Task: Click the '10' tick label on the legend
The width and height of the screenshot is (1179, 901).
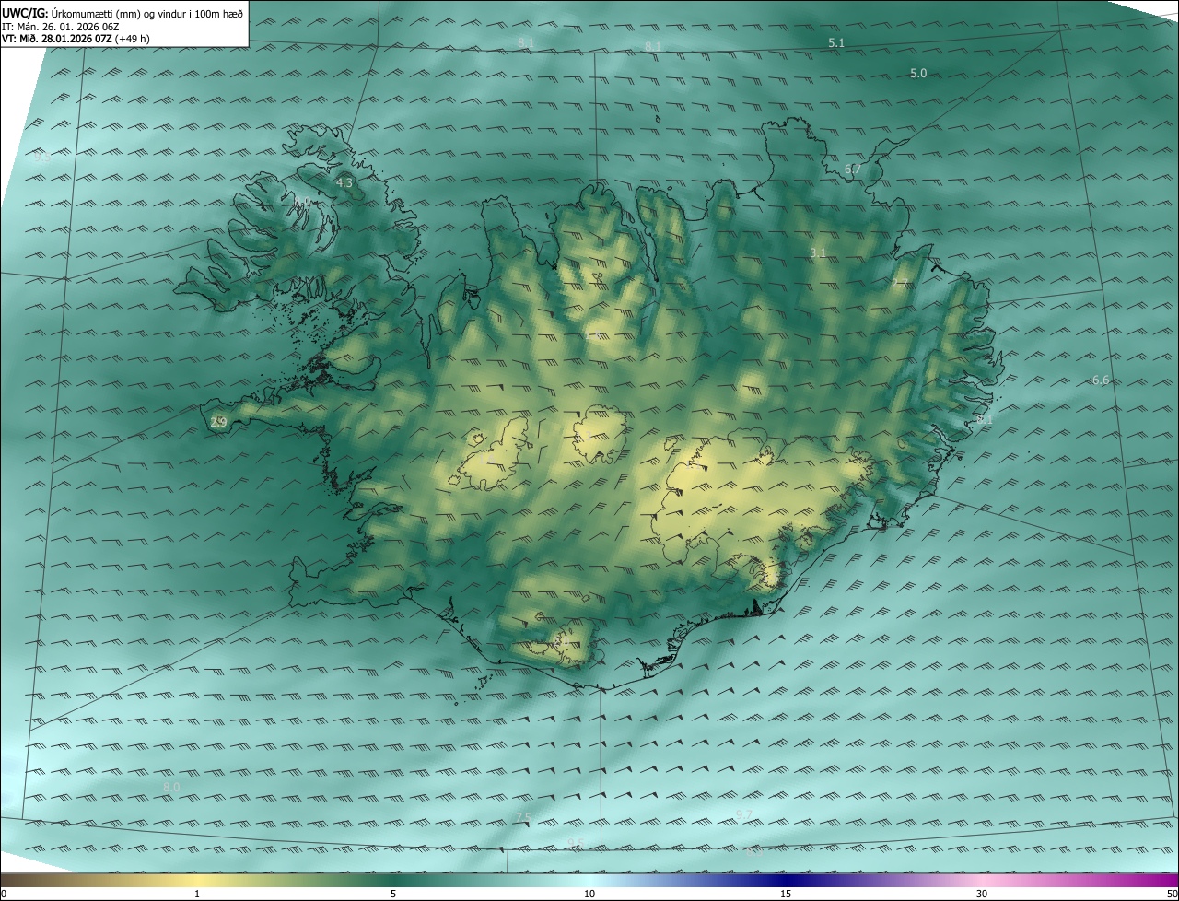Action: (x=589, y=895)
